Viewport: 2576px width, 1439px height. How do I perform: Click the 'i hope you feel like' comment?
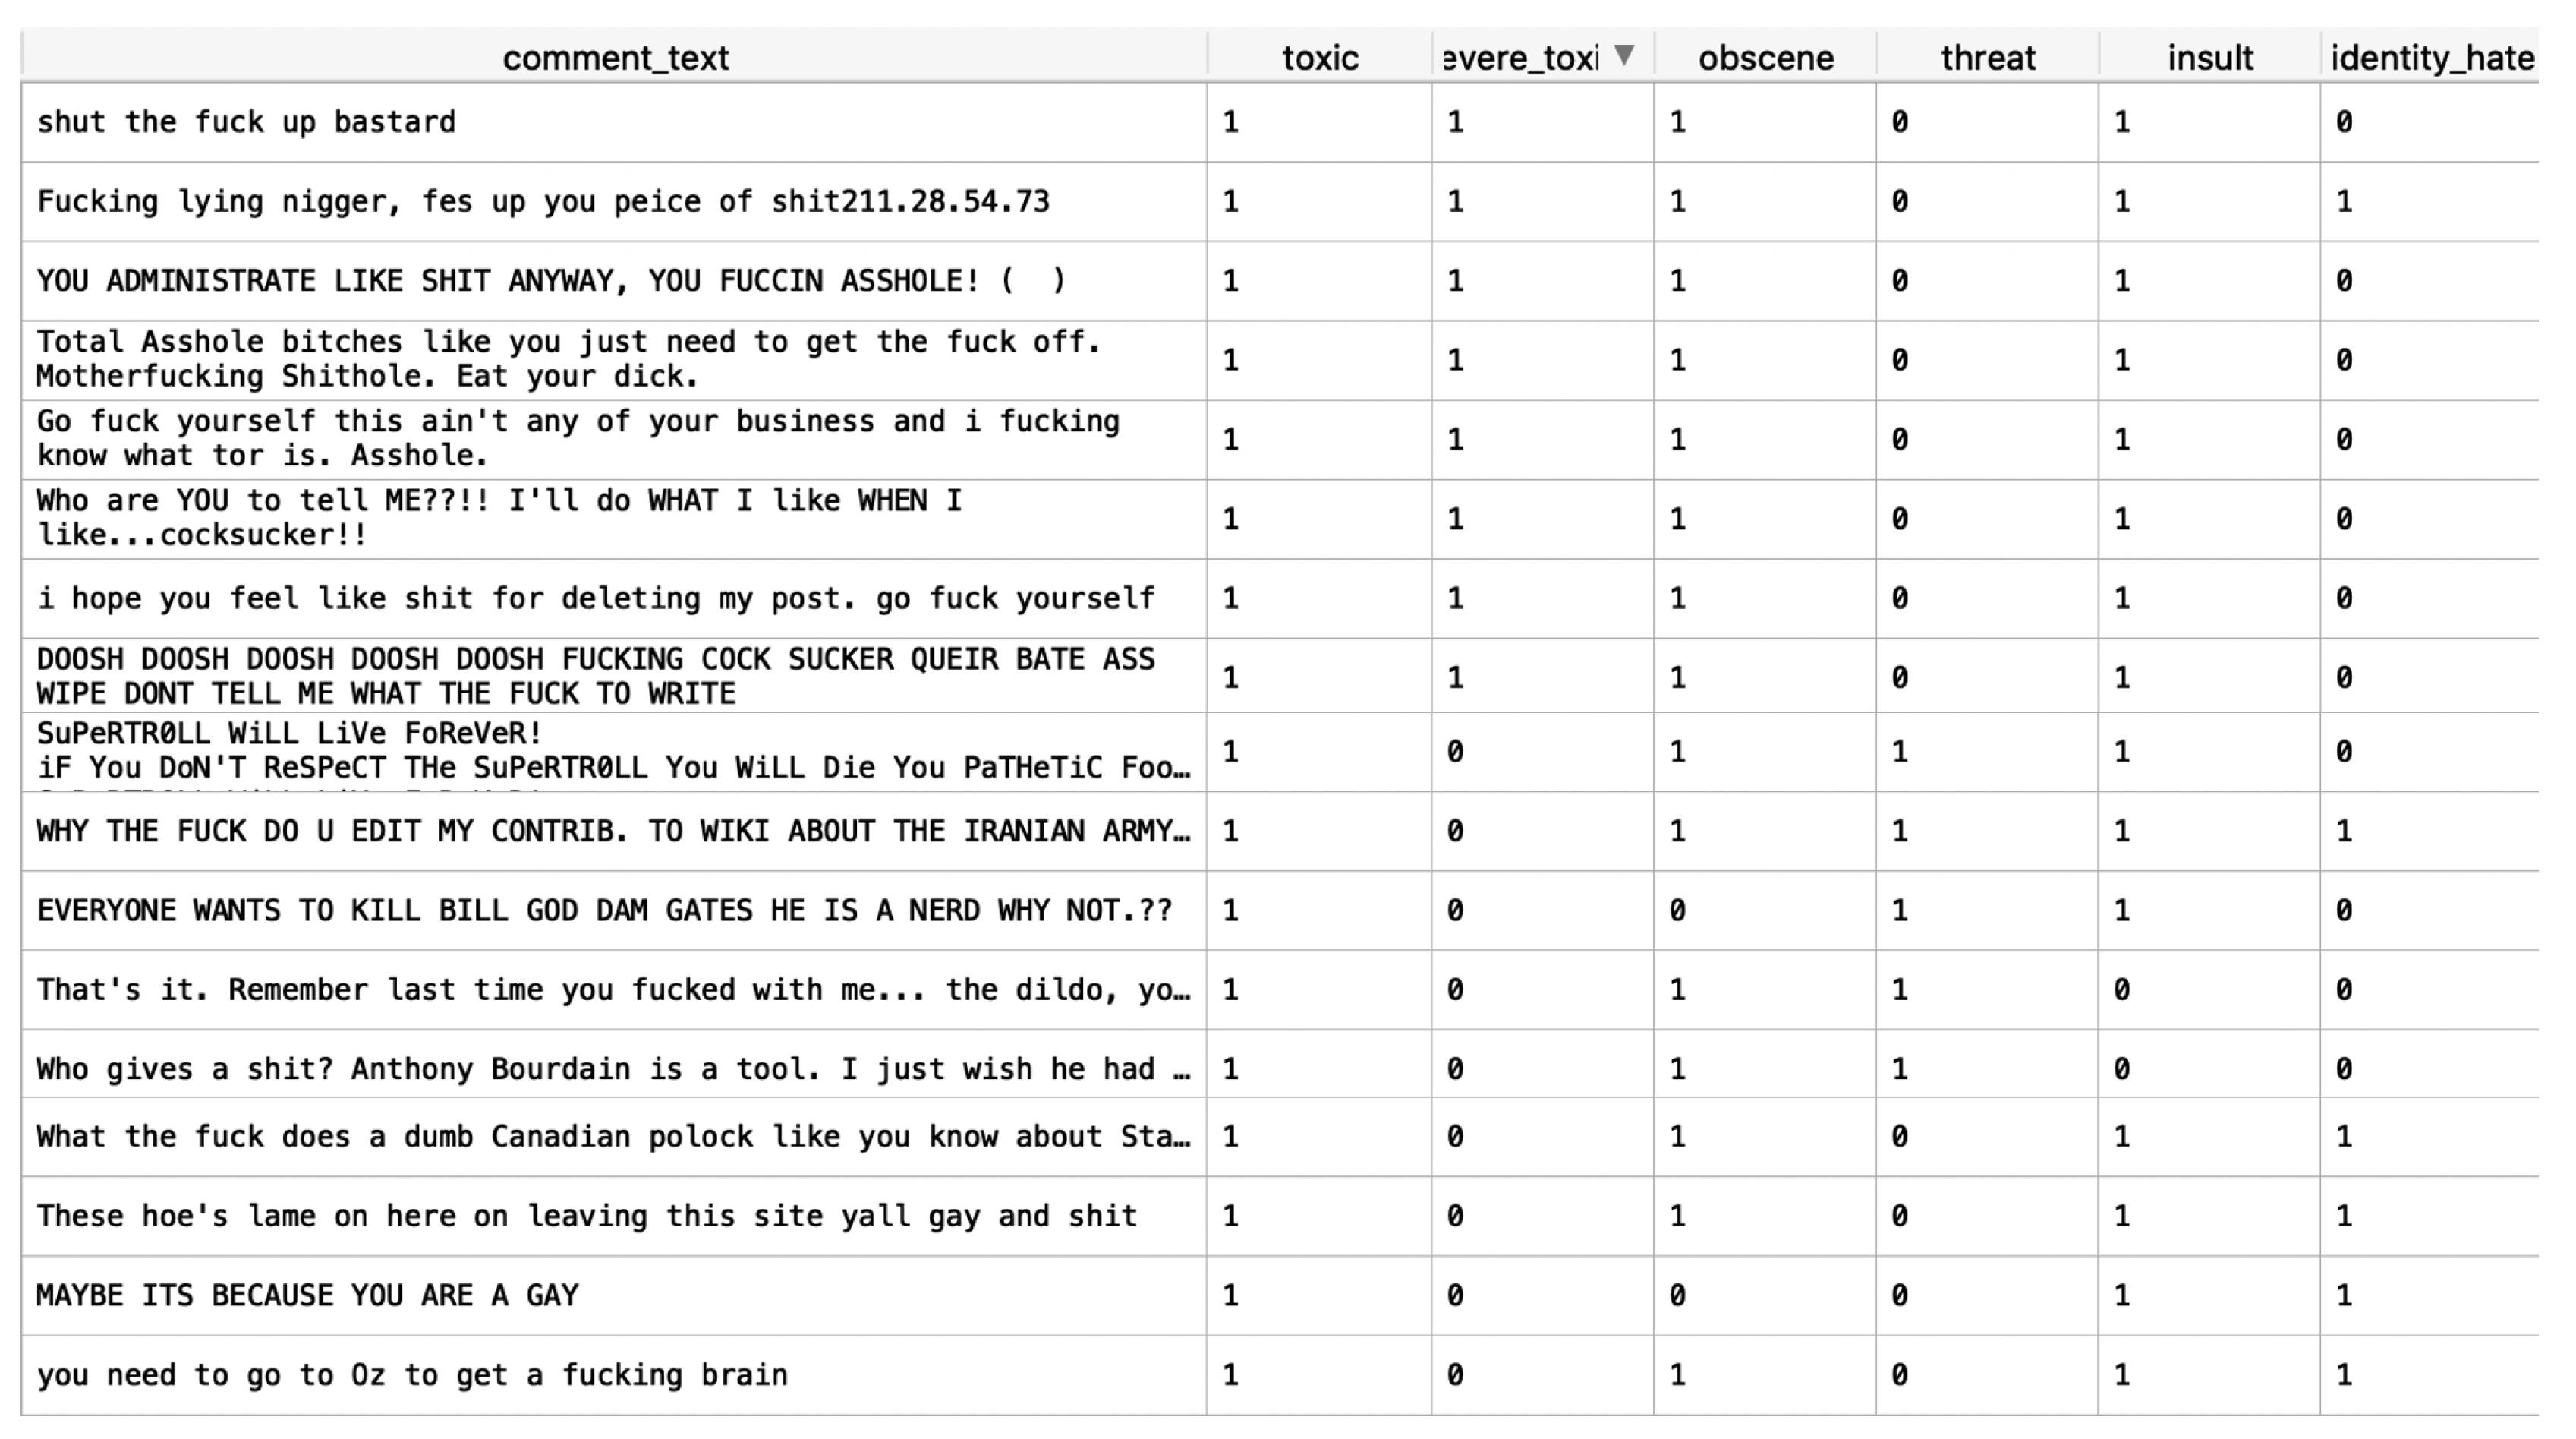coord(596,598)
